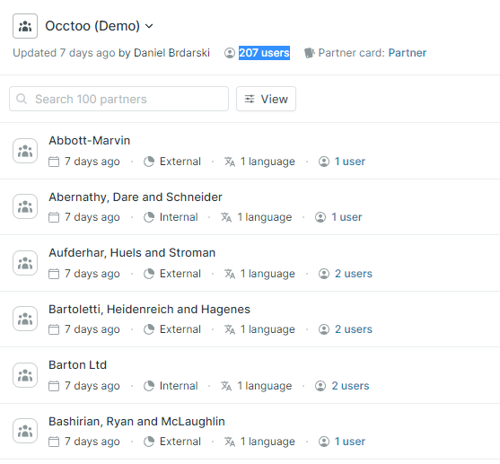Open Bashirian, Ryan and McLaughlin's 1 user link

[350, 442]
